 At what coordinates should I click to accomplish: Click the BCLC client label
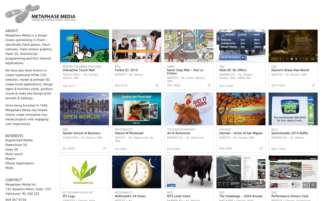(x=275, y=129)
